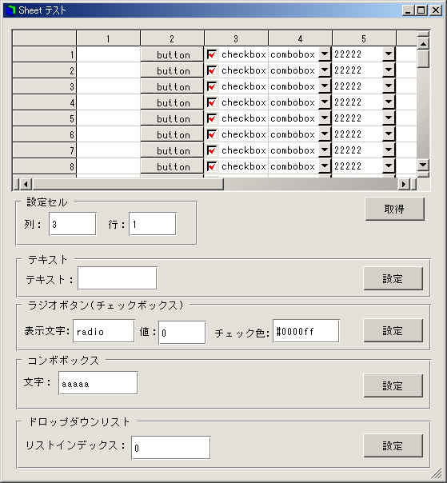This screenshot has width=447, height=483.
Task: Toggle the checkbox in row 7
Action: (212, 150)
